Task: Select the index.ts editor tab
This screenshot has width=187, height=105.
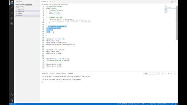Action: [45, 2]
